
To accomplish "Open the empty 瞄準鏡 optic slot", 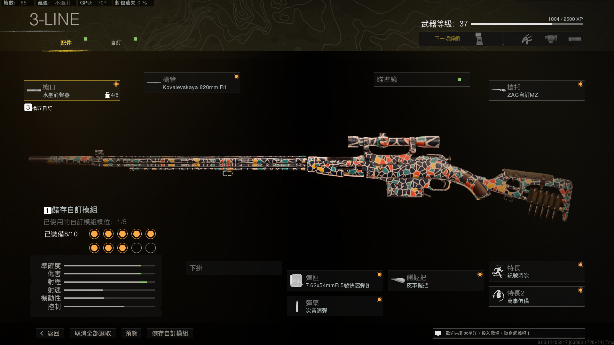I will pyautogui.click(x=421, y=80).
